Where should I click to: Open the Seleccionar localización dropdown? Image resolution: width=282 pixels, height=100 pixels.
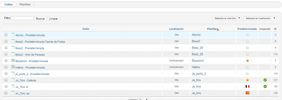pos(260,18)
